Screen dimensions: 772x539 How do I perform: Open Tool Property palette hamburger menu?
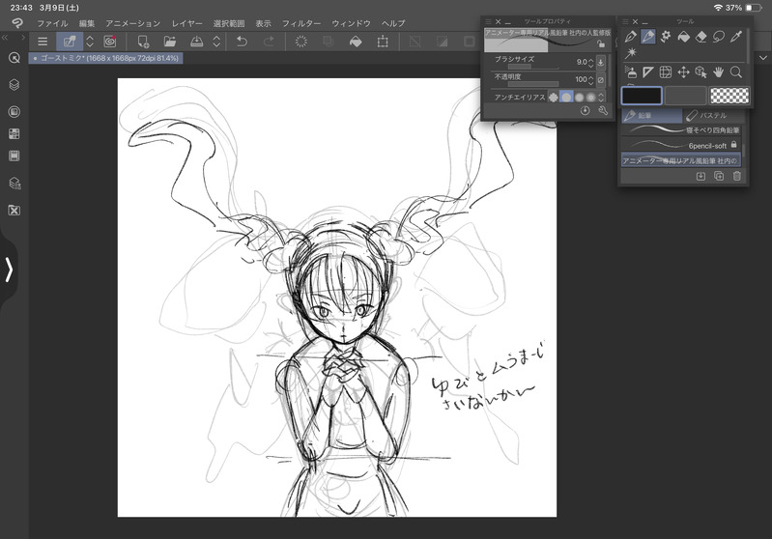488,21
